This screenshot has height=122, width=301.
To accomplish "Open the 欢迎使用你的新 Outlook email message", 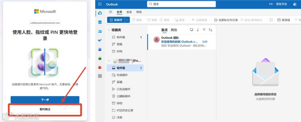I will (x=182, y=42).
